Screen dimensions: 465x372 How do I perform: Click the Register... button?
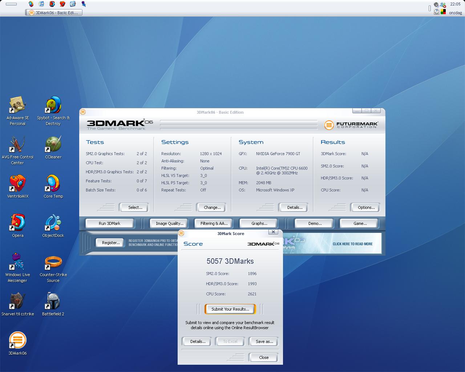click(x=110, y=243)
